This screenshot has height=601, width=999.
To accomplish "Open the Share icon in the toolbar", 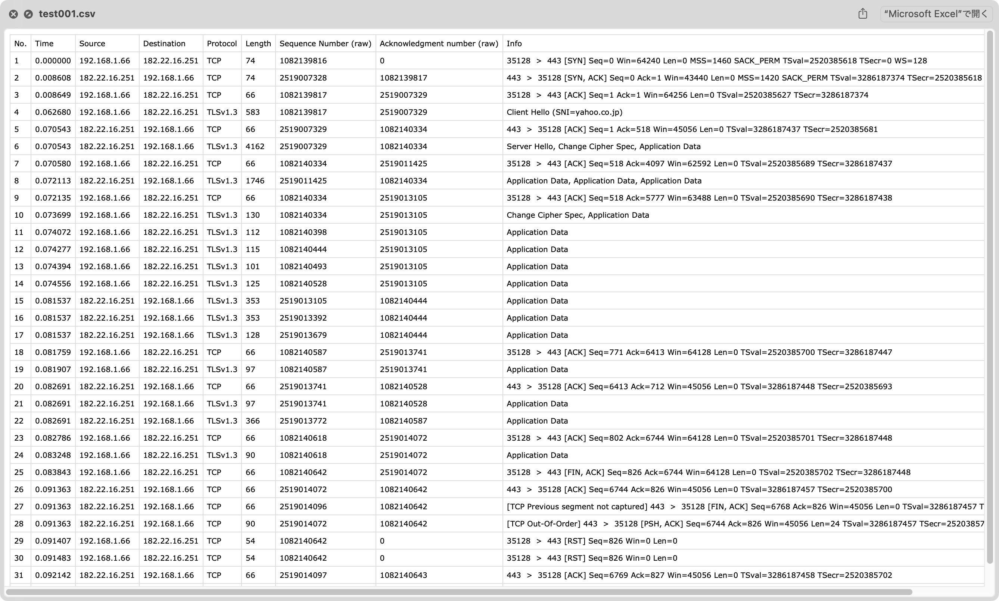I will click(x=863, y=13).
